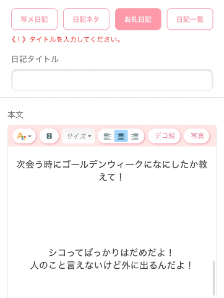
Task: Align text left in editor toolbar
Action: coord(107,136)
